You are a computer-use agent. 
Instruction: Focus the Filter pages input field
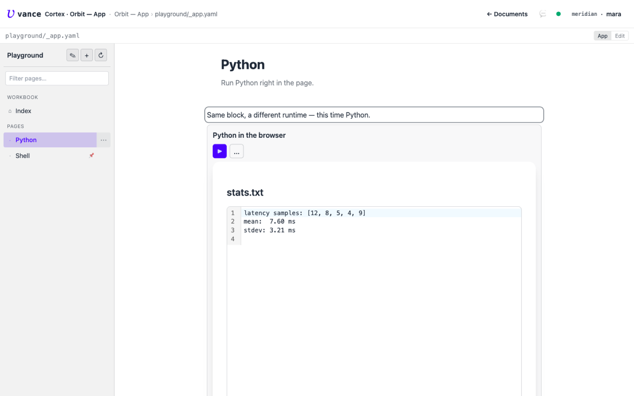point(57,78)
